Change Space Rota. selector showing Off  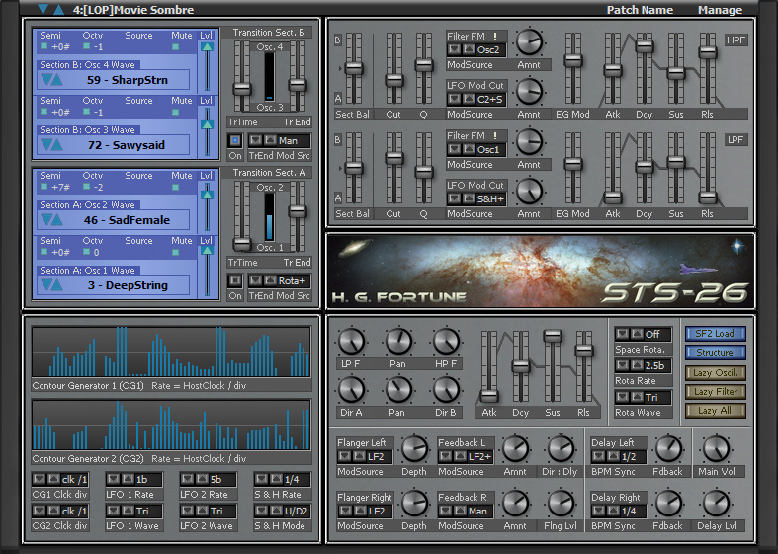click(643, 334)
